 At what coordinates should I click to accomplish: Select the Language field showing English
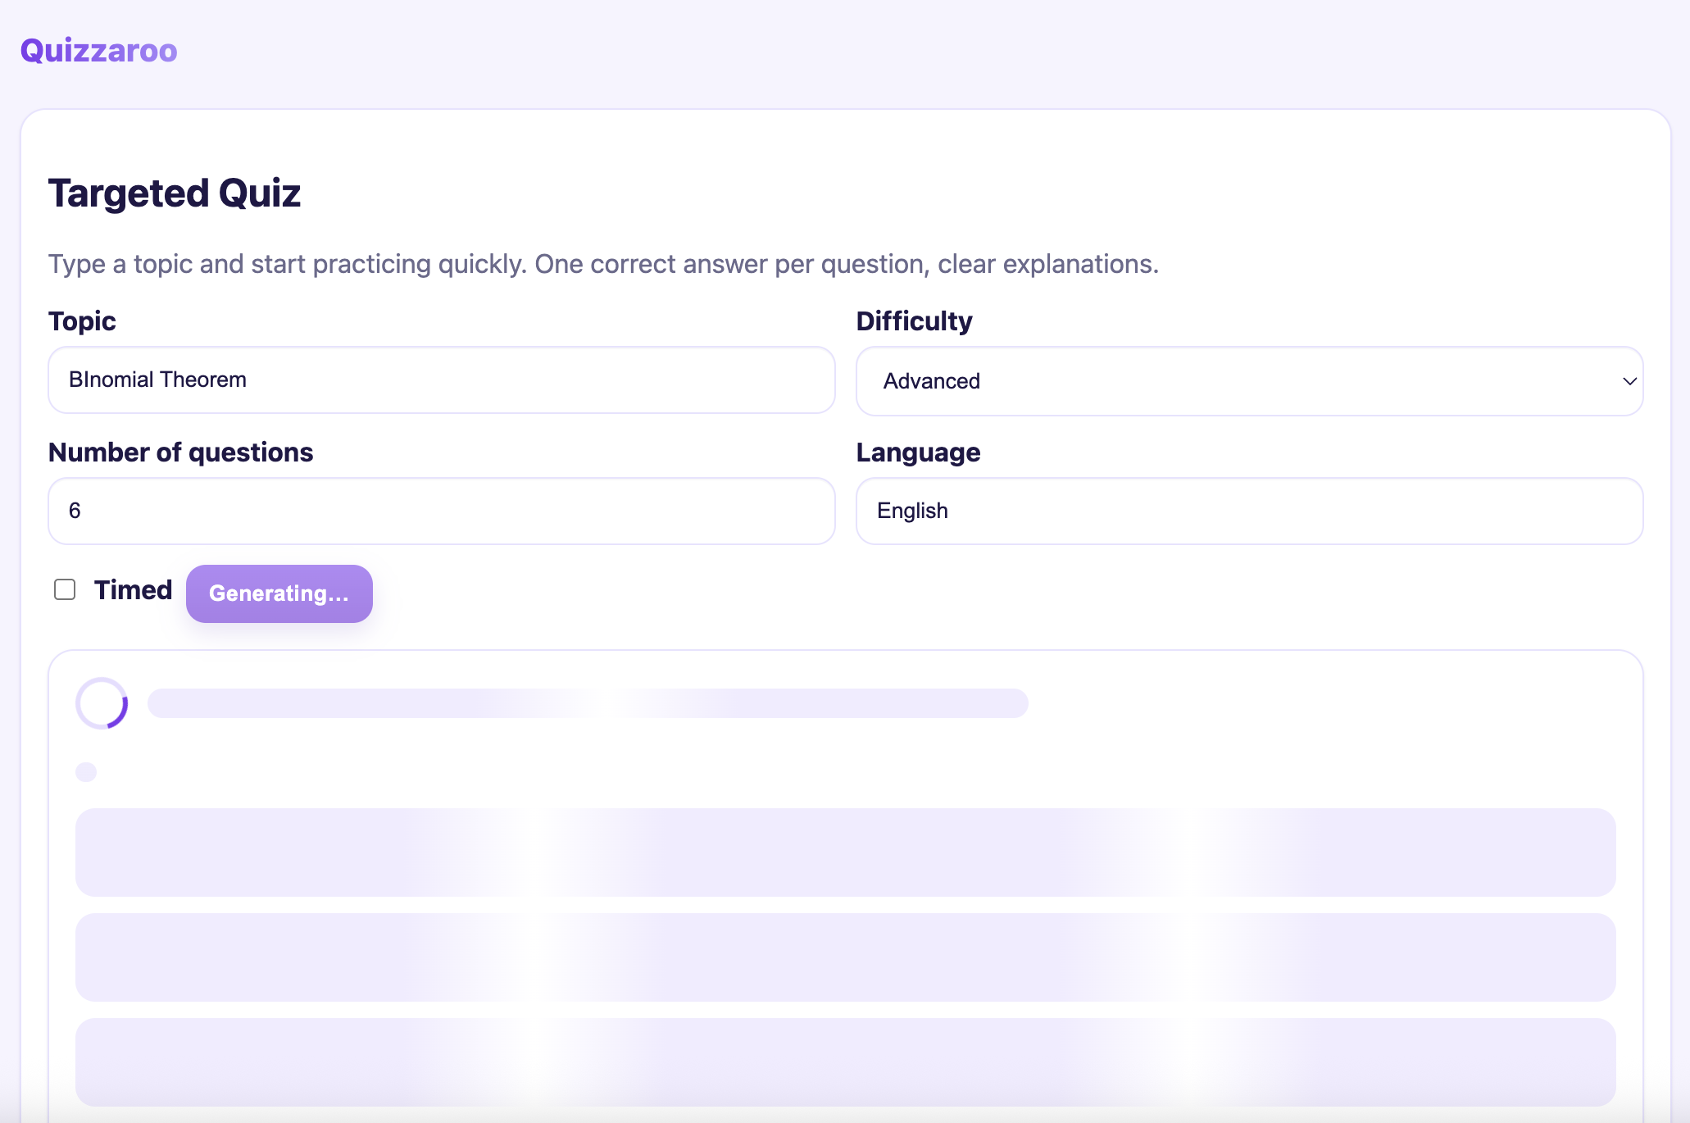click(x=1248, y=511)
